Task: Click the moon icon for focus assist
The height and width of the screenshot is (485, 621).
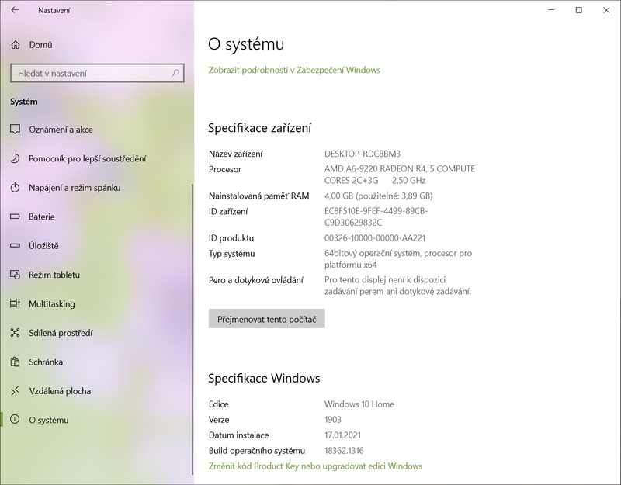Action: pyautogui.click(x=15, y=158)
